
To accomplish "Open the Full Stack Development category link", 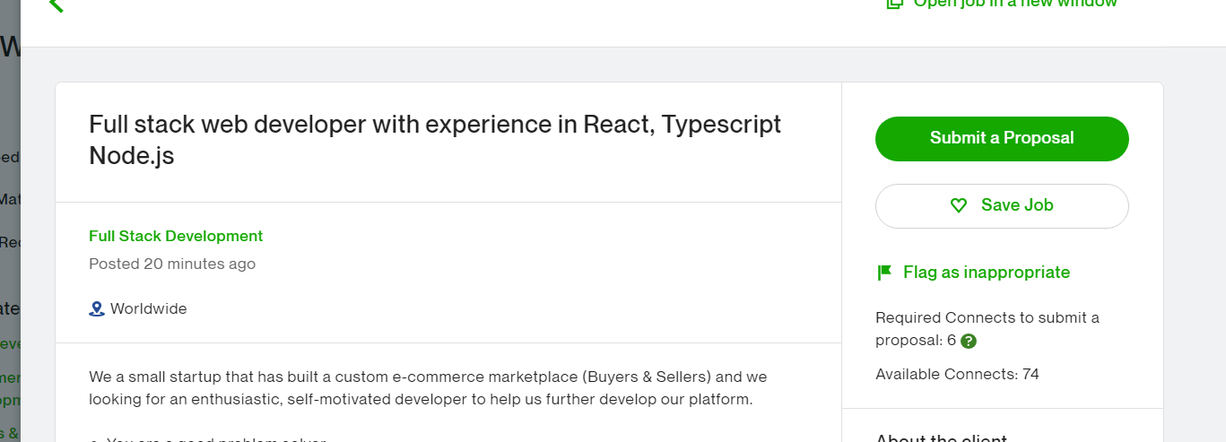I will pyautogui.click(x=176, y=236).
